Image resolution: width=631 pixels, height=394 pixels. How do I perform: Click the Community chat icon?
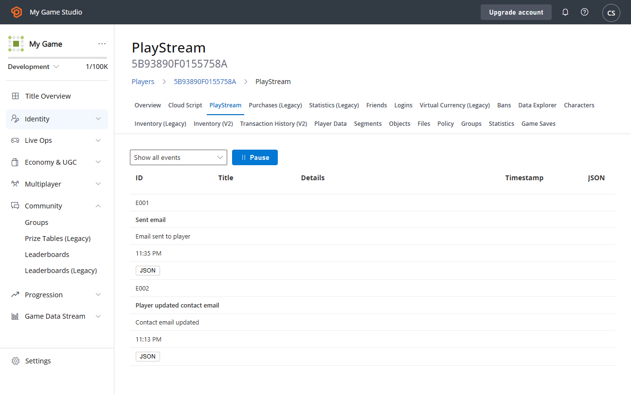(x=16, y=206)
